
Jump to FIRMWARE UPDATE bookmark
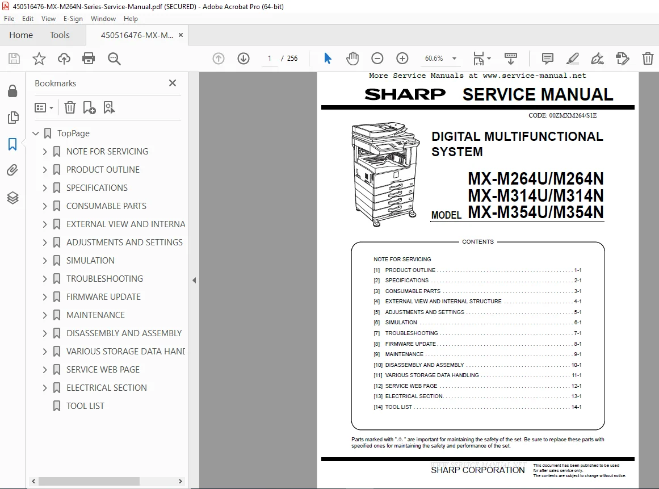(x=103, y=297)
